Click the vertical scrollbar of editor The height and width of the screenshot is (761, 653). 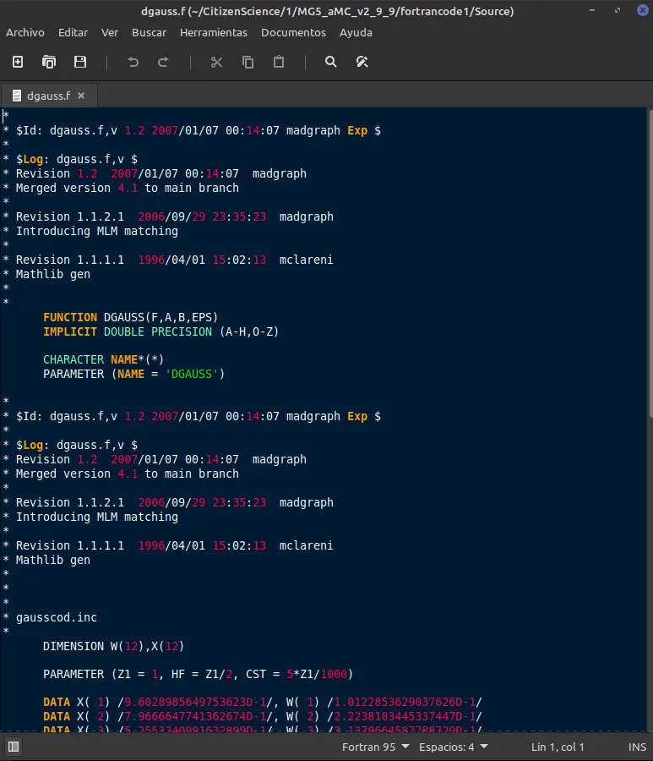[650, 263]
